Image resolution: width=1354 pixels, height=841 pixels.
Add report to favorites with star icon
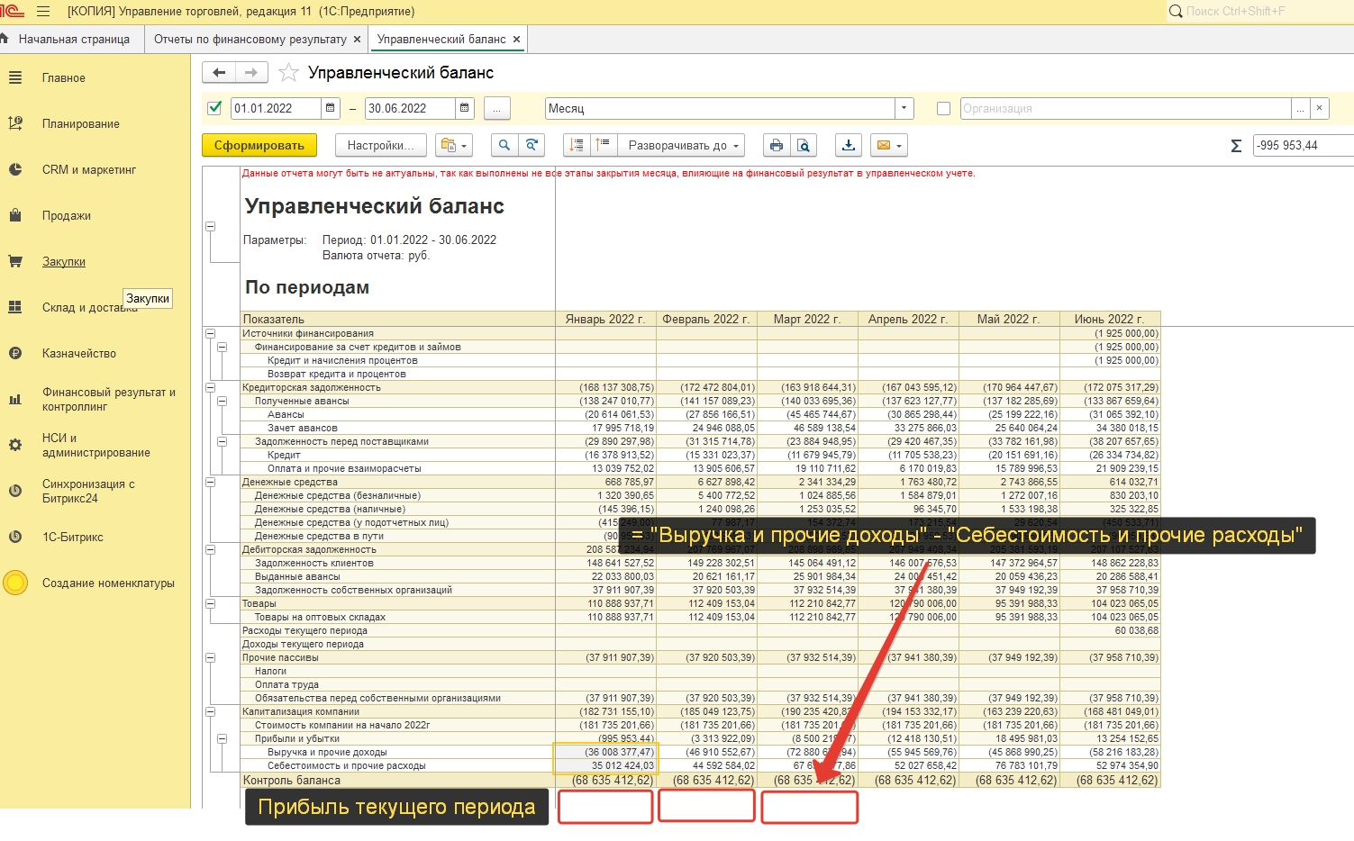click(288, 73)
